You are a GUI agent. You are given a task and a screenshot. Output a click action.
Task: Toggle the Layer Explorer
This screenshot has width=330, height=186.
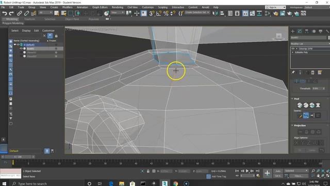tap(237, 13)
